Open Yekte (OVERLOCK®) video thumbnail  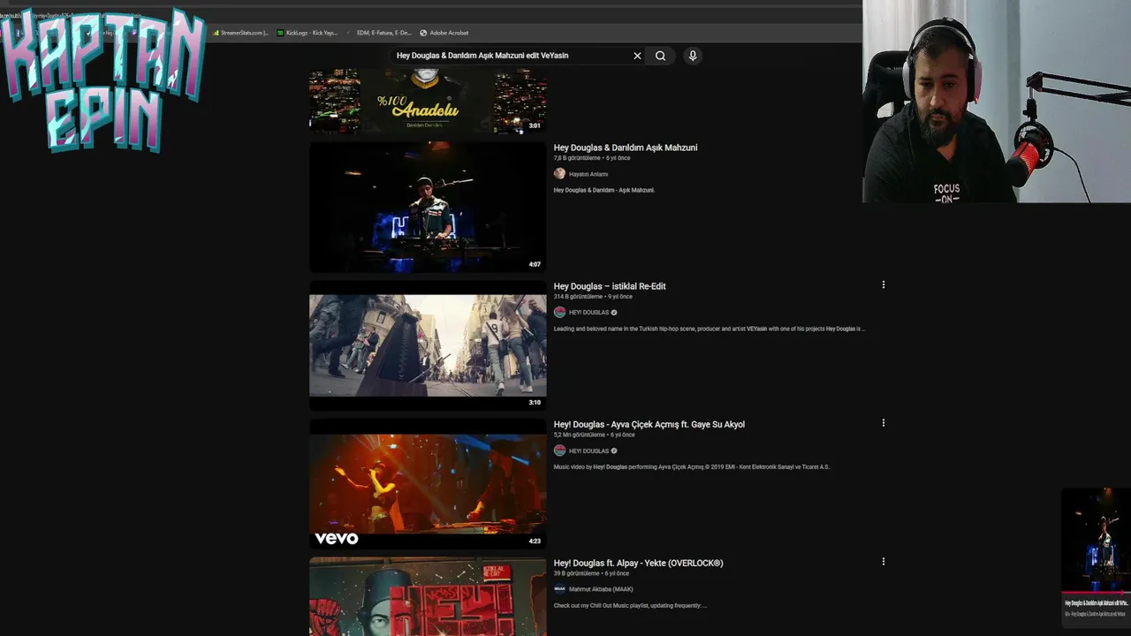[x=428, y=596]
